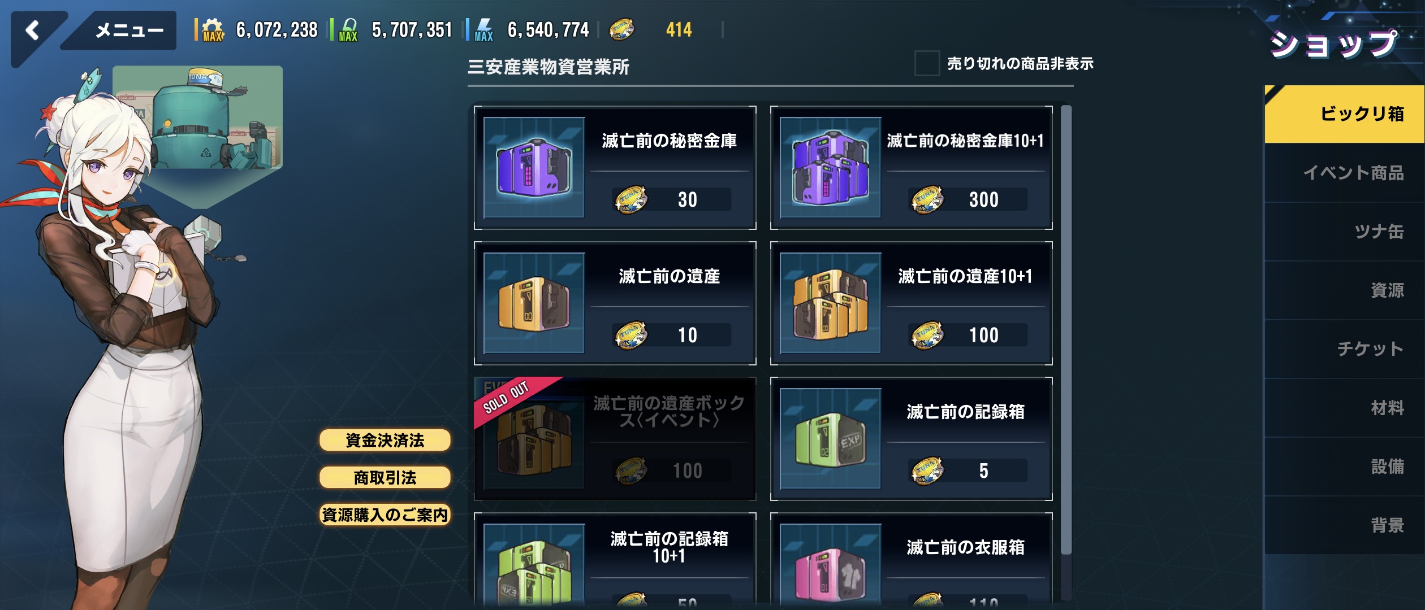Open 資金決済法 notice

click(385, 441)
